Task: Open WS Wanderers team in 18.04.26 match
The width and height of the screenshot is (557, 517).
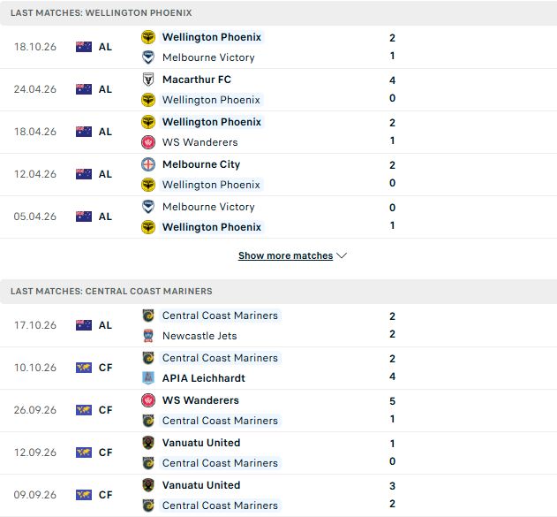Action: pyautogui.click(x=200, y=142)
